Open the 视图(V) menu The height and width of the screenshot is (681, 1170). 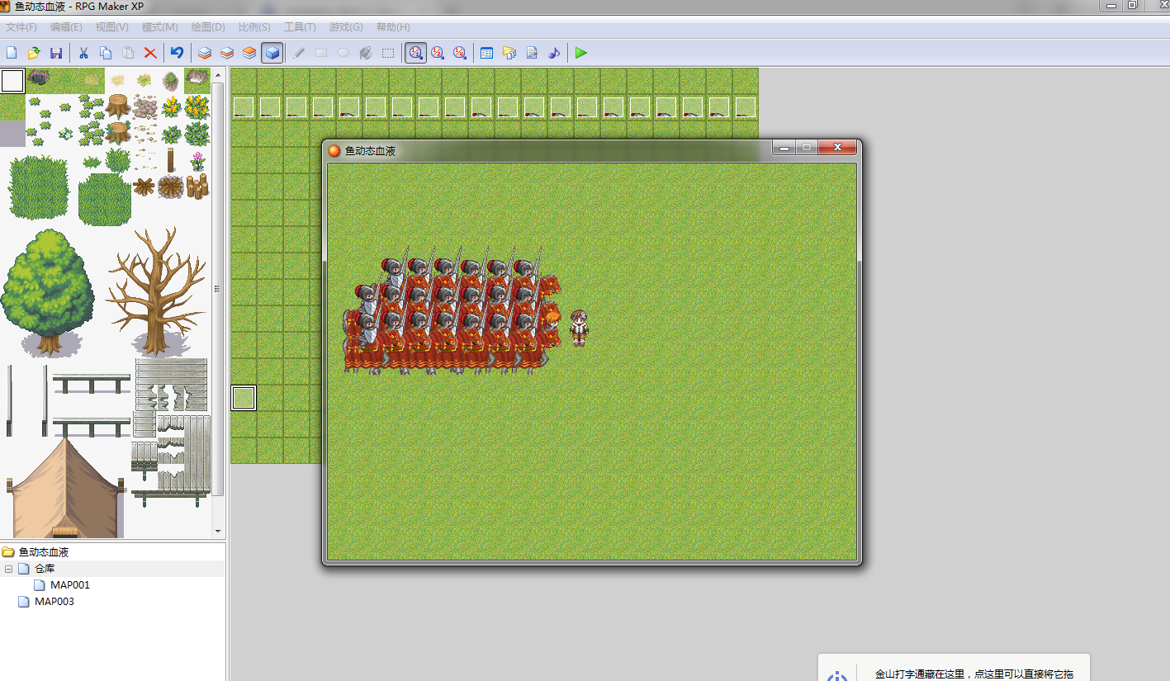(112, 27)
